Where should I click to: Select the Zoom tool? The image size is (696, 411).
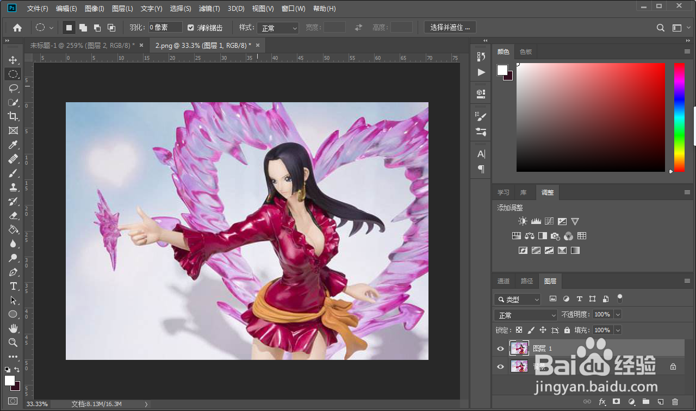[x=13, y=342]
